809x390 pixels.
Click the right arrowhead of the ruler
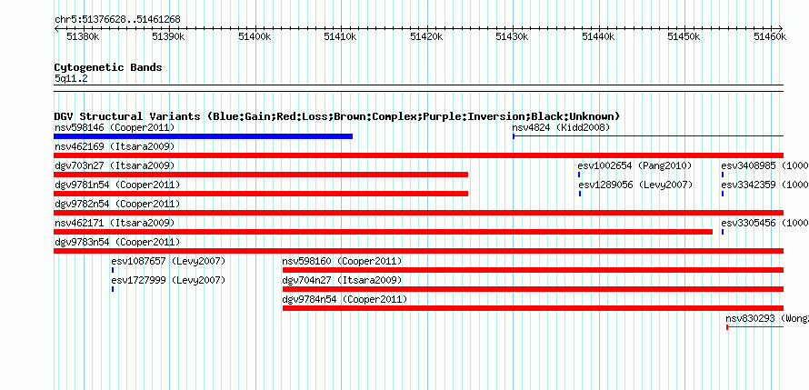coord(780,28)
